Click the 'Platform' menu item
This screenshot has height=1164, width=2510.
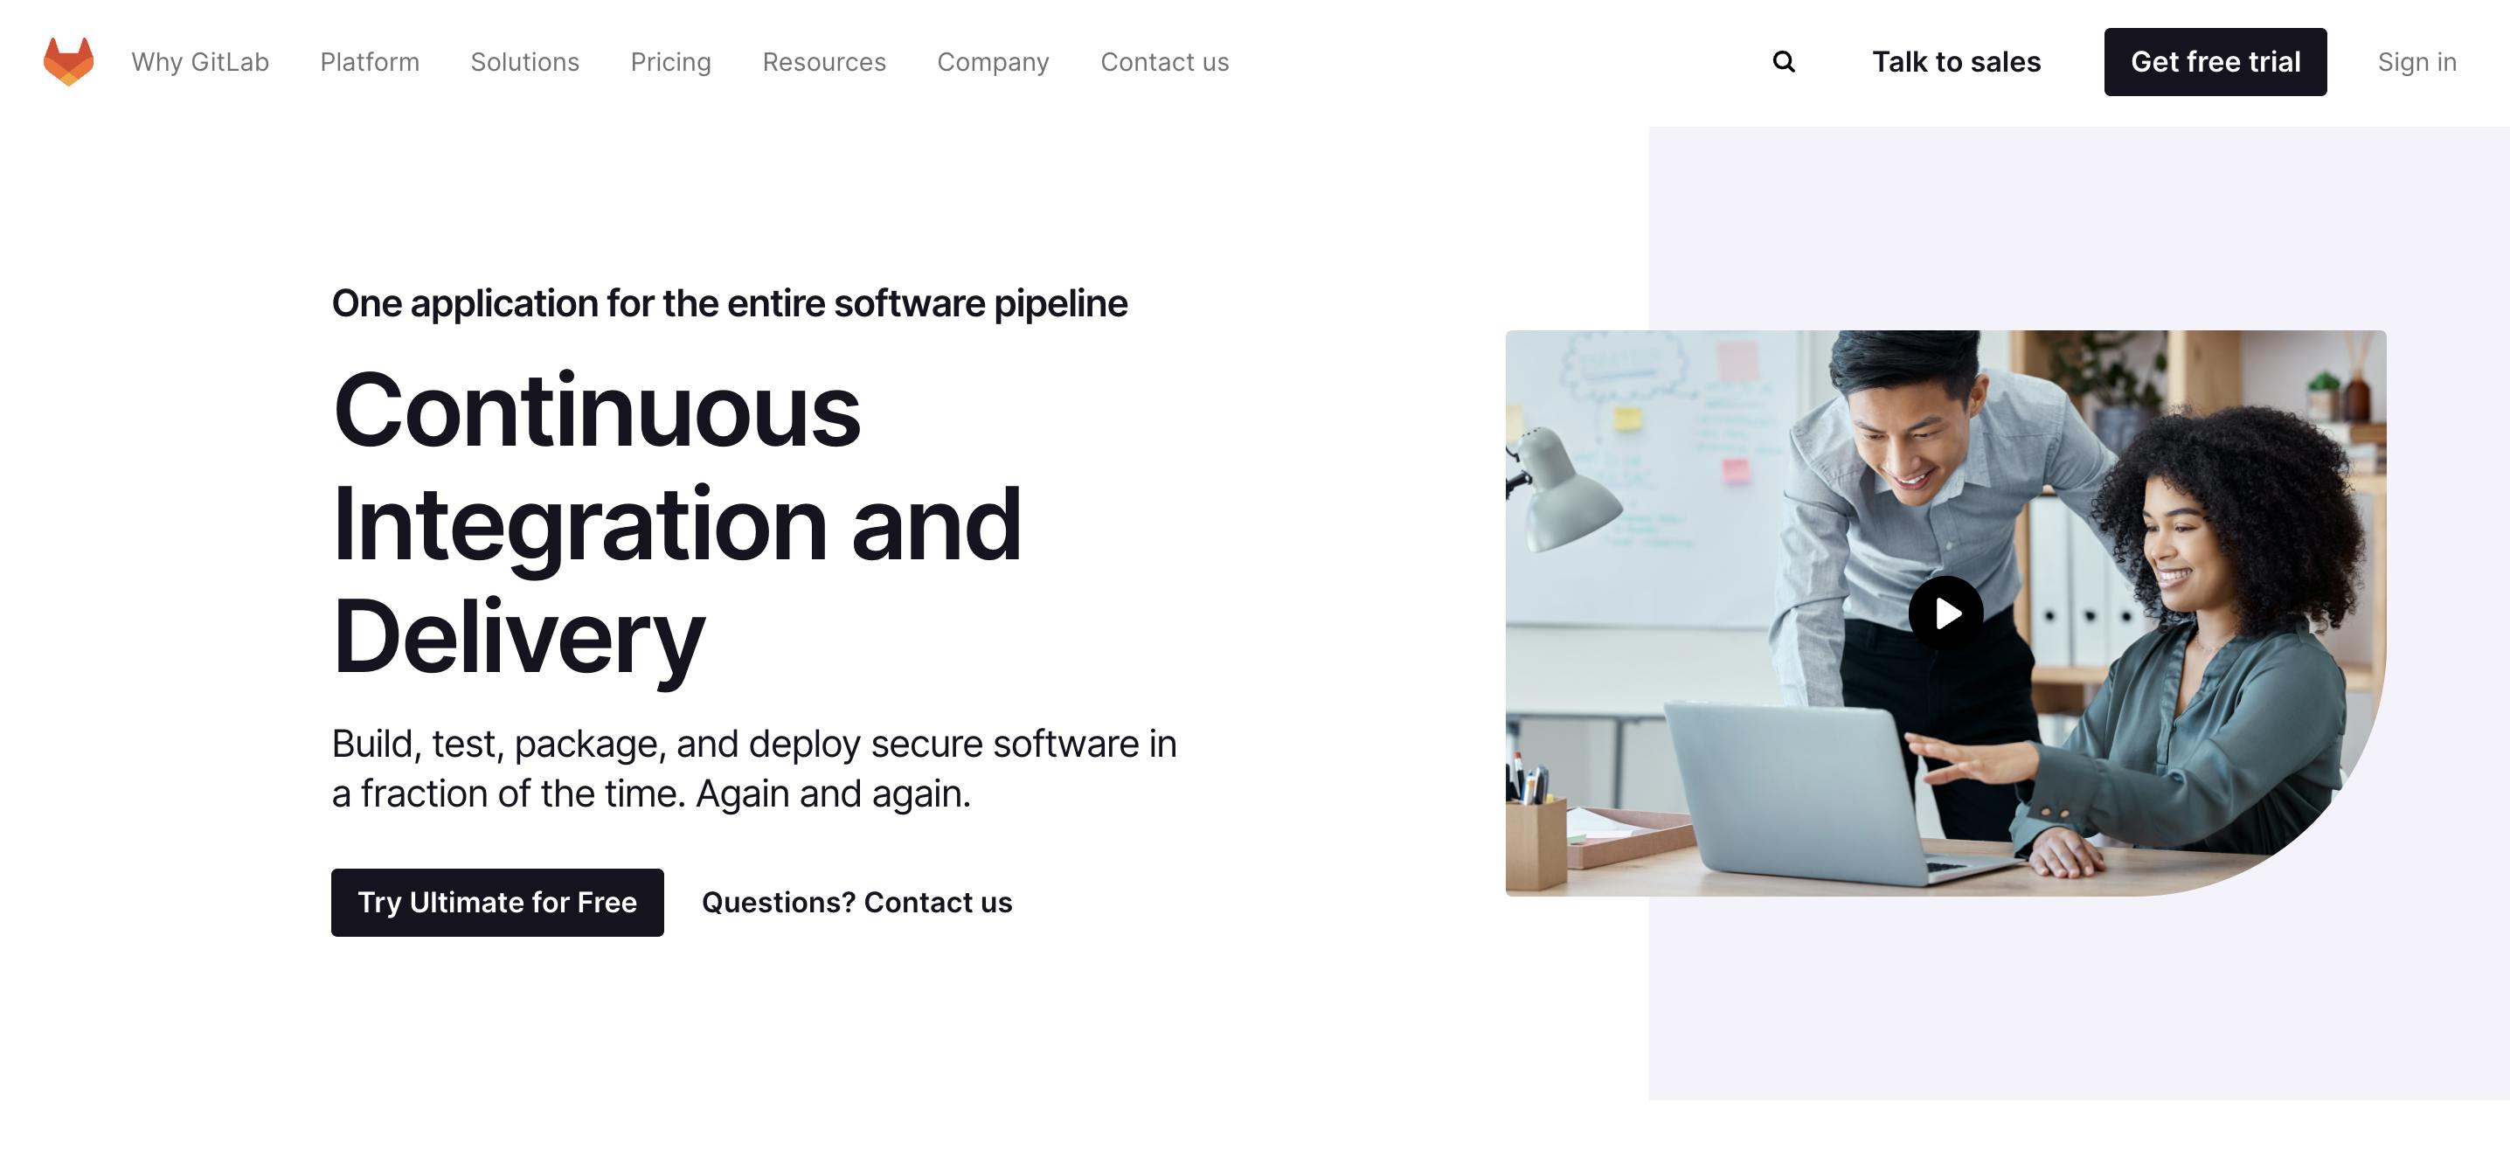370,62
